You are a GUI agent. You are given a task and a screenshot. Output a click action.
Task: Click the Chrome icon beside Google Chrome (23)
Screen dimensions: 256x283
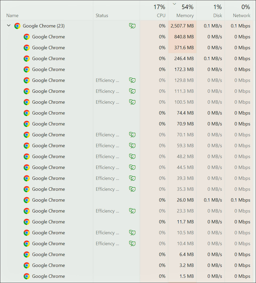17,26
